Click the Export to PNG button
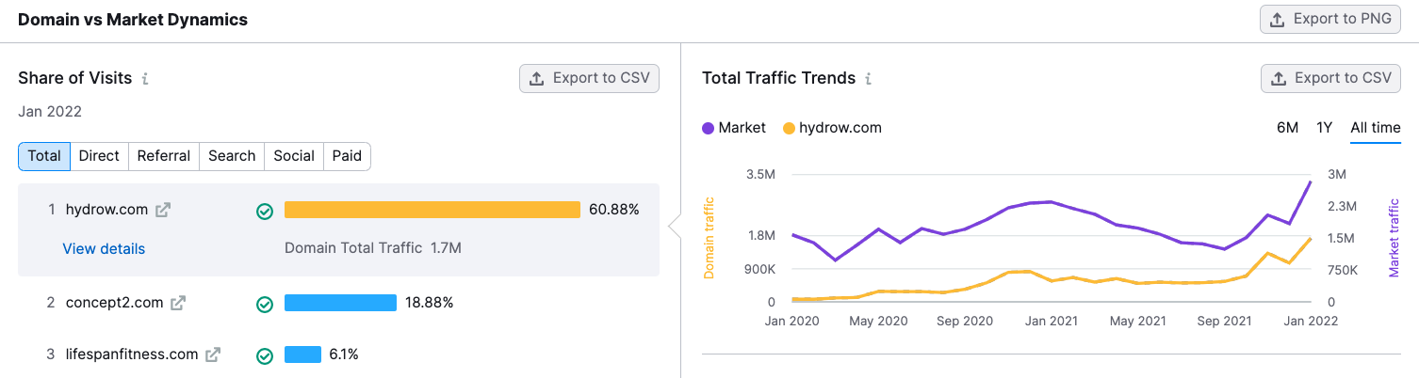Viewport: 1419px width, 378px height. coord(1330,19)
